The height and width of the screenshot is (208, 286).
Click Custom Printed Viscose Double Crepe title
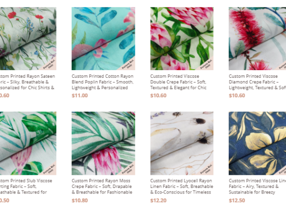179,82
